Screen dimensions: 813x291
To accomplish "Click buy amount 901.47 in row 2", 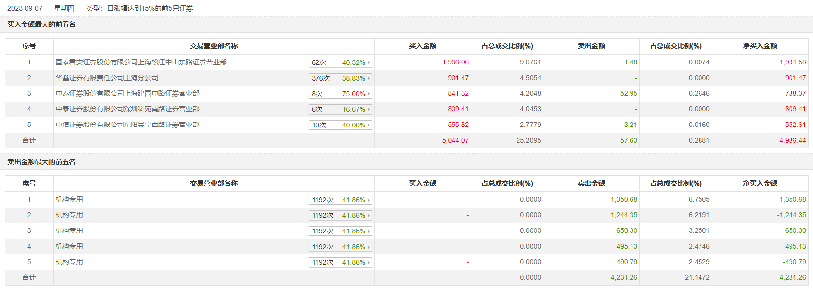I will (458, 78).
